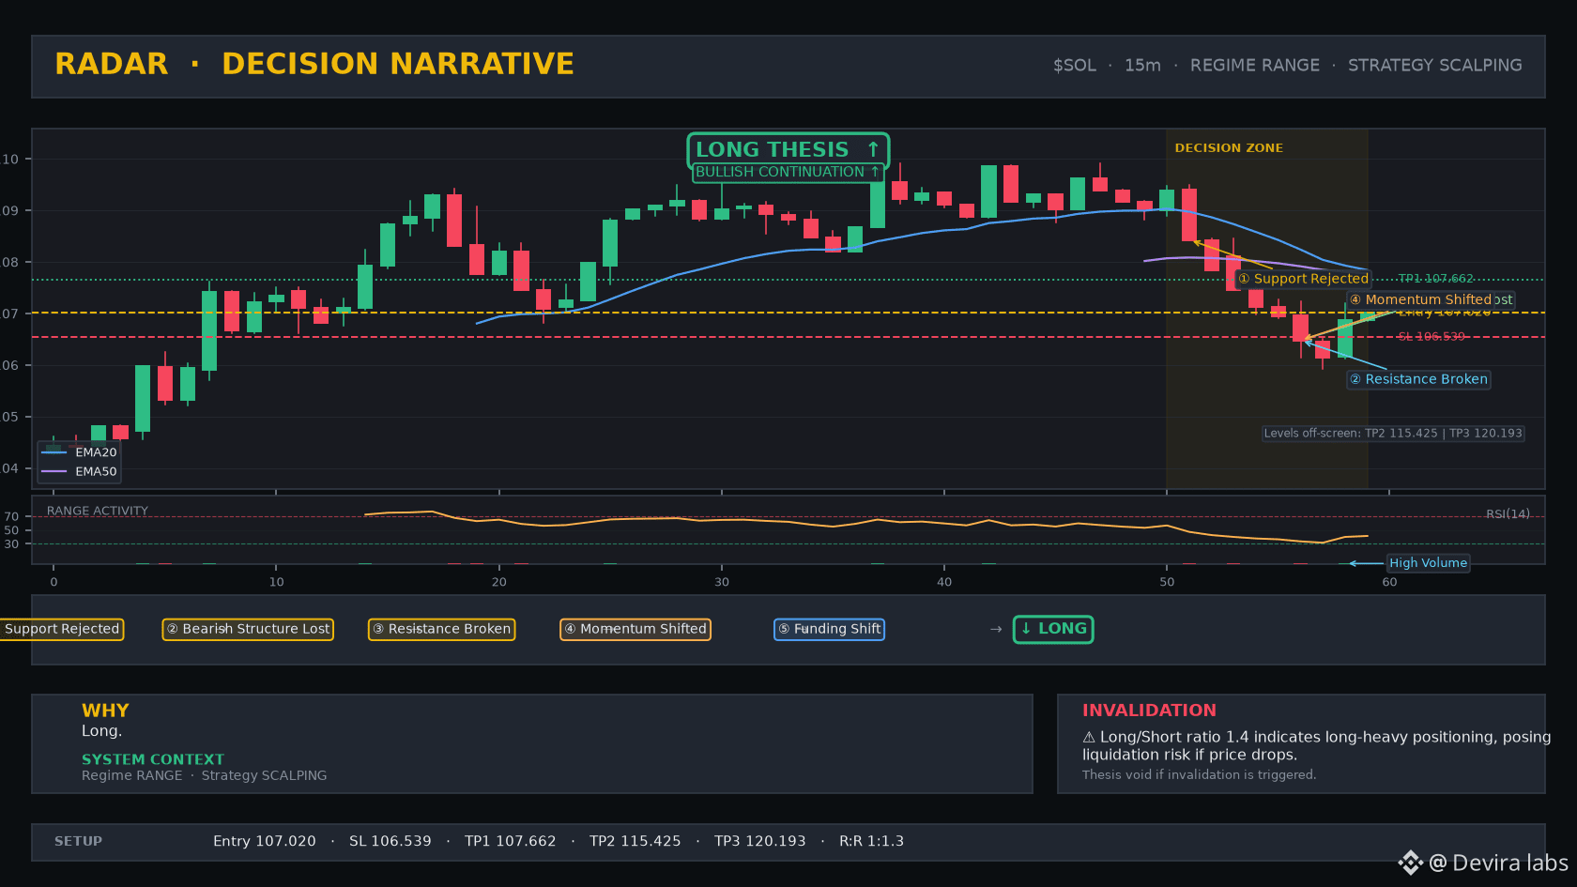1577x887 pixels.
Task: Click the ④ Momentum Shifted chip in the narrative row
Action: tap(635, 629)
